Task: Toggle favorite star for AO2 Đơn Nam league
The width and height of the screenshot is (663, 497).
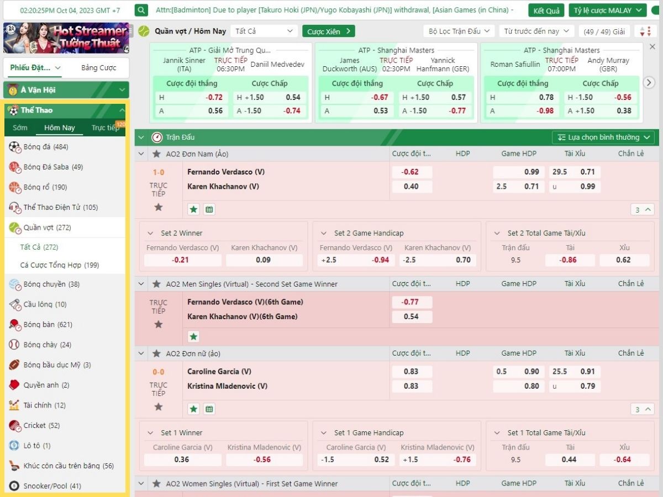Action: pos(156,154)
